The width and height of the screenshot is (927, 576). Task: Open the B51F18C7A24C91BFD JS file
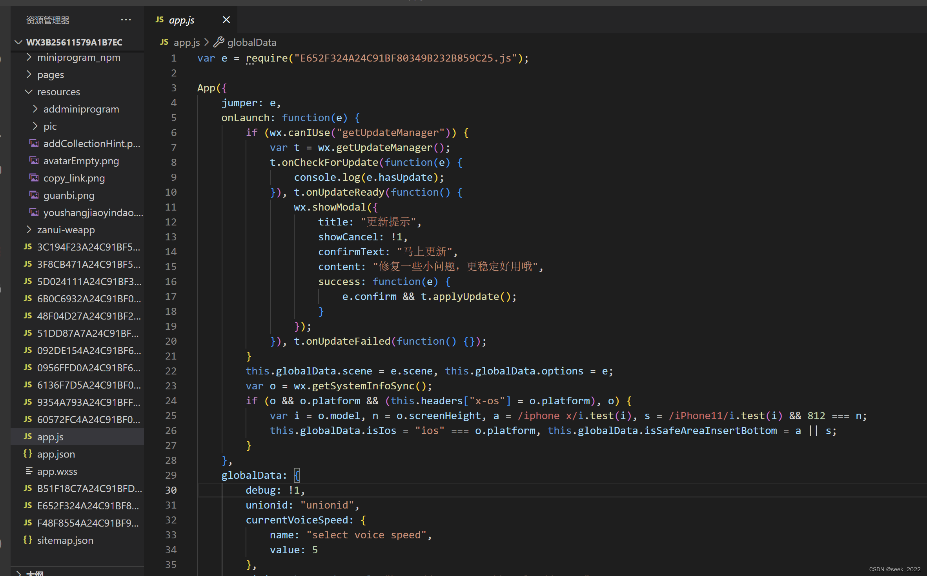(x=77, y=489)
